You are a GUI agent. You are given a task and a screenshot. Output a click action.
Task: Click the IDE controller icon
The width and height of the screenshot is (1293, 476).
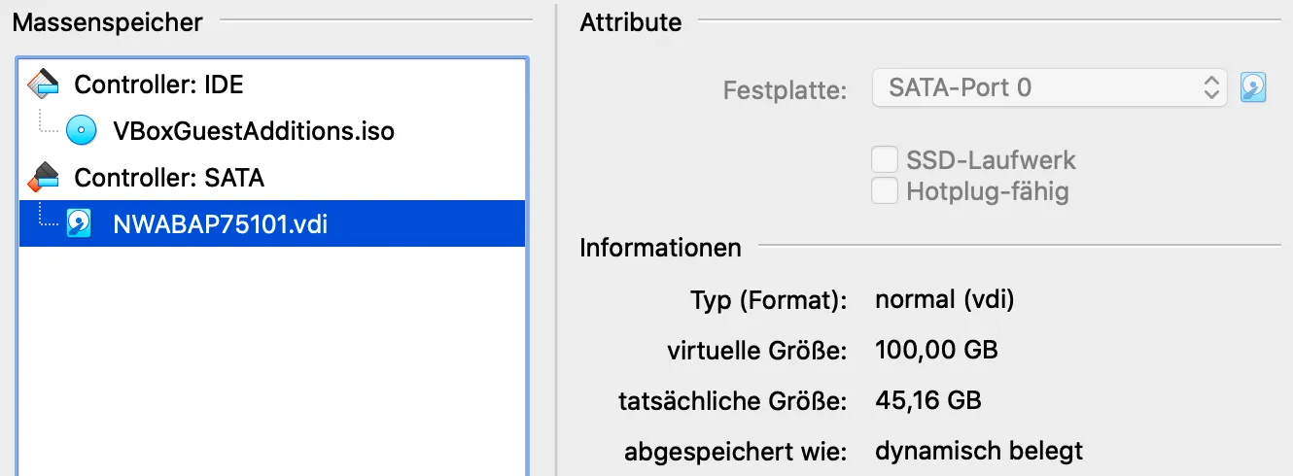click(x=43, y=85)
